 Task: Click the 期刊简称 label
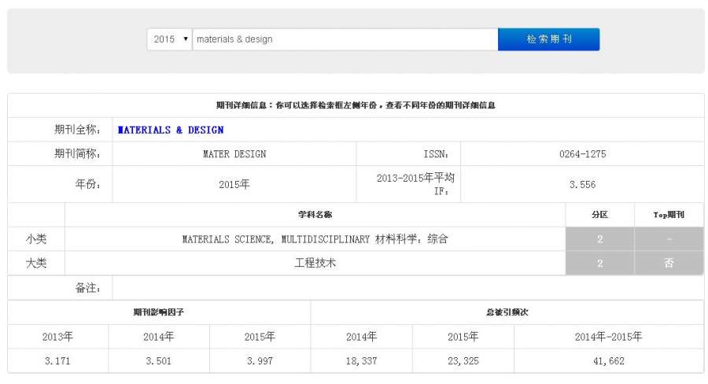coord(77,153)
